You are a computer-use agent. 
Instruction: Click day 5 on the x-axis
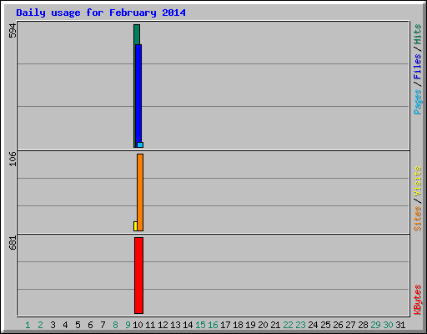click(78, 325)
